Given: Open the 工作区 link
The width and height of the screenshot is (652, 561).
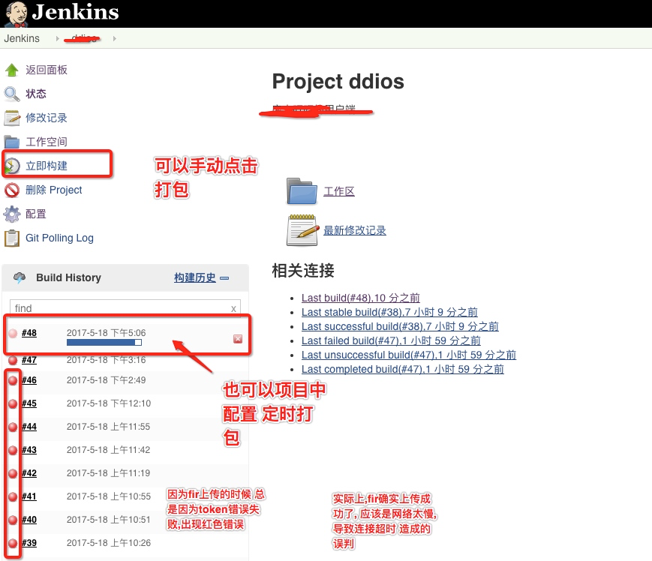Looking at the screenshot, I should pyautogui.click(x=339, y=191).
